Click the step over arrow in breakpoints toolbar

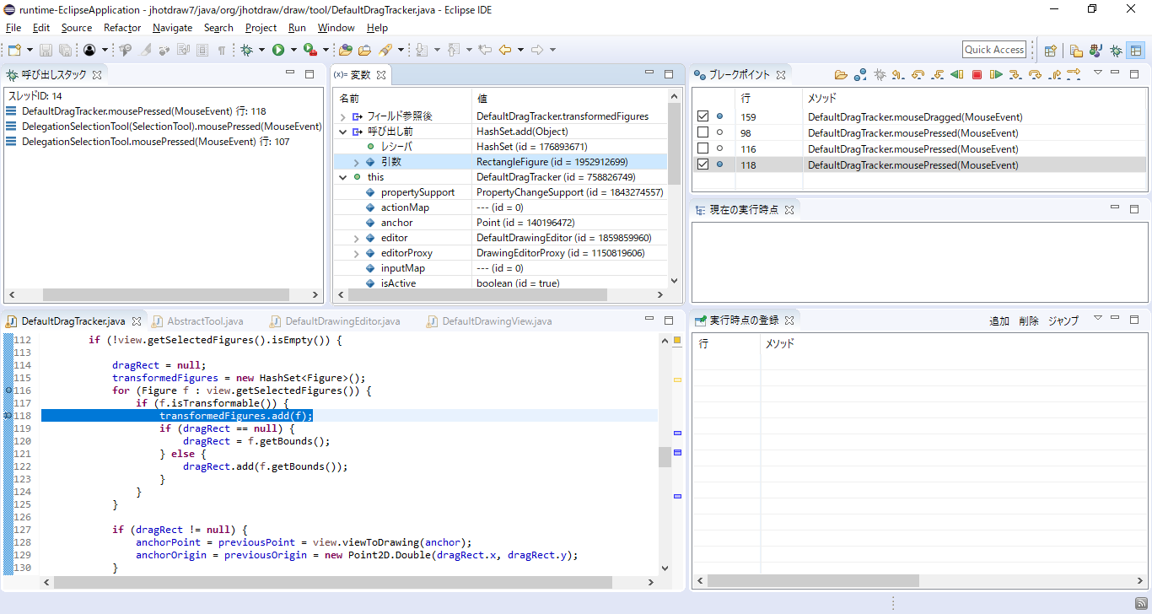[1035, 75]
